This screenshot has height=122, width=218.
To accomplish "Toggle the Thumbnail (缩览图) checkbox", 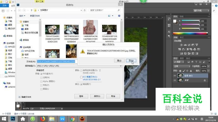I will tap(81, 84).
